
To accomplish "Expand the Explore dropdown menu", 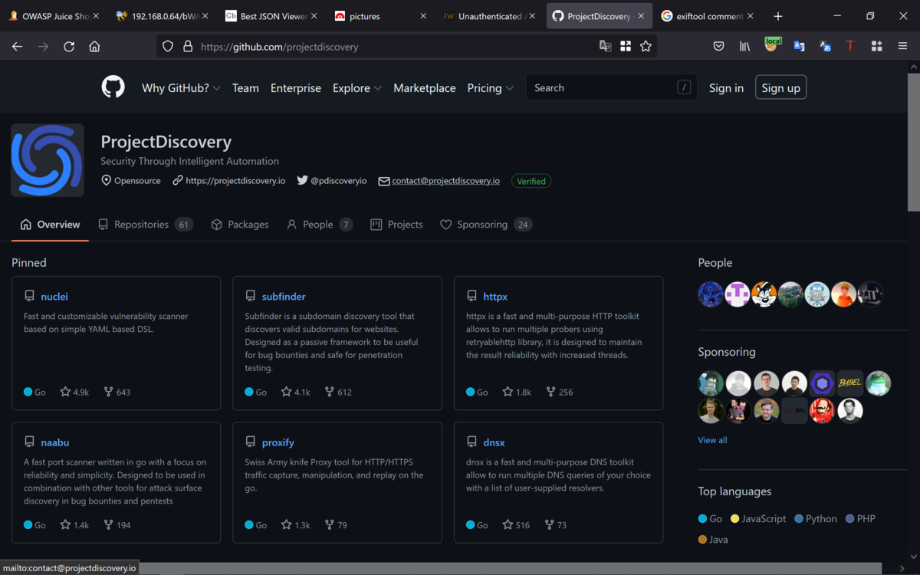I will pos(356,88).
